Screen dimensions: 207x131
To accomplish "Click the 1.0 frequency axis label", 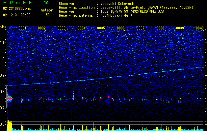I will pyautogui.click(x=3, y=59).
